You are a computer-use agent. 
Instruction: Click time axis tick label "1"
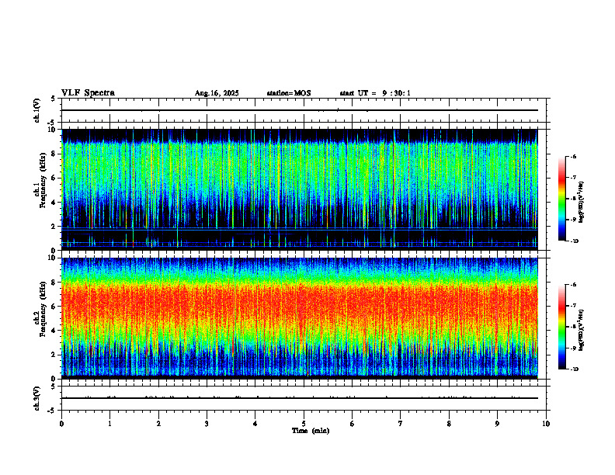click(x=109, y=424)
